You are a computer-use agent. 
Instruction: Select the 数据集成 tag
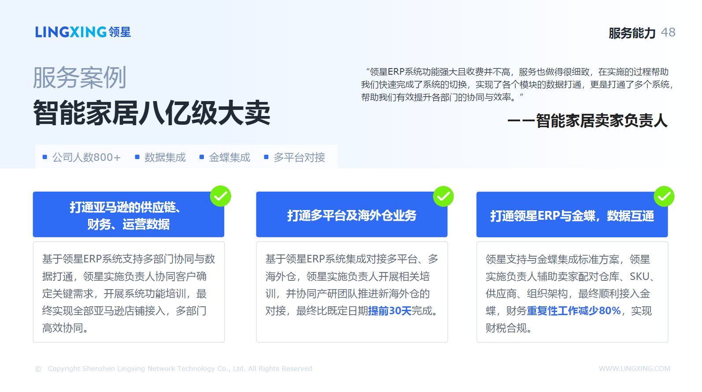(x=160, y=157)
